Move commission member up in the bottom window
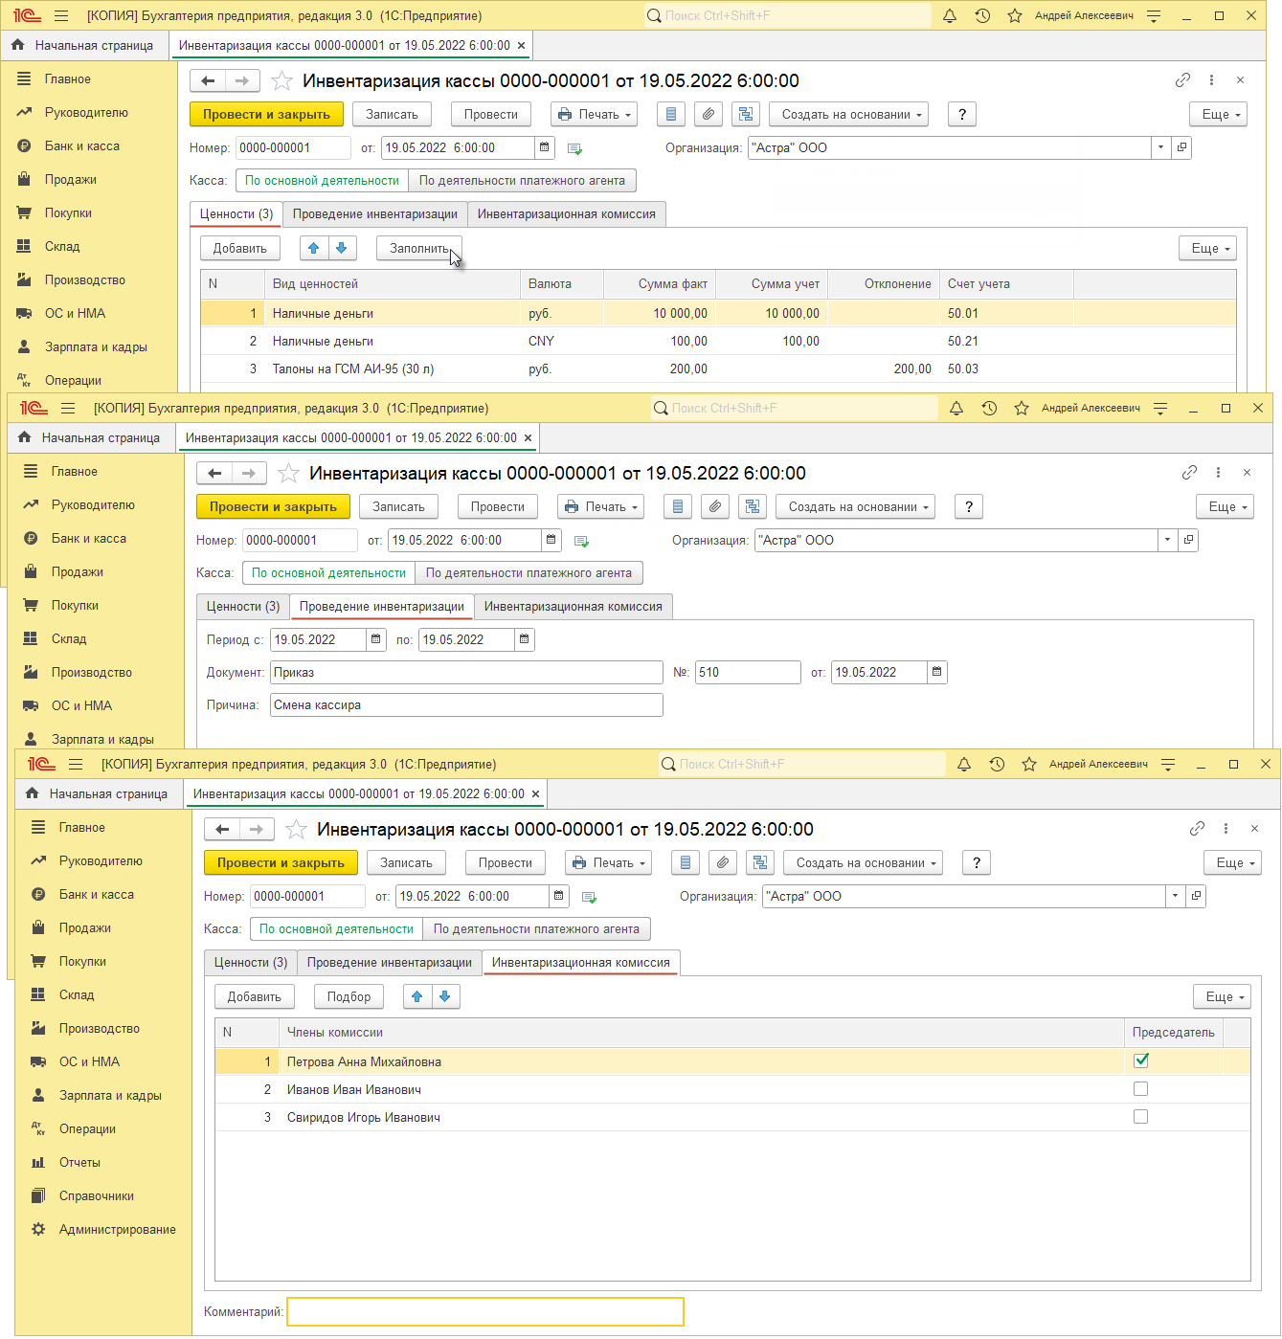 (417, 996)
